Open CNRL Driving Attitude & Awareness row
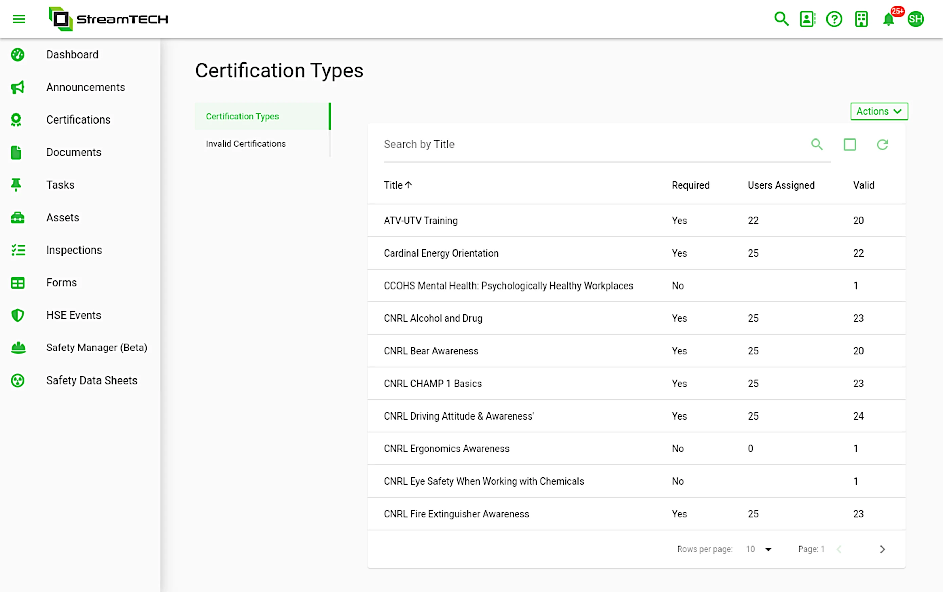943x592 pixels. [636, 416]
